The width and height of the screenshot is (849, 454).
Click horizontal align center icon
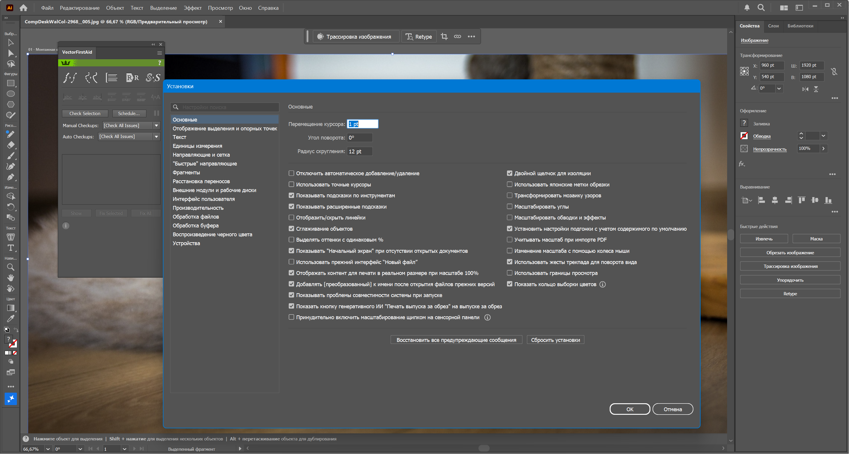[775, 200]
